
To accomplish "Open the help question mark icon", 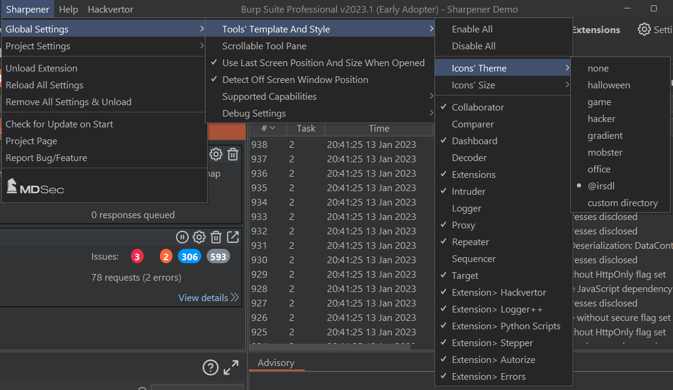I will 210,368.
